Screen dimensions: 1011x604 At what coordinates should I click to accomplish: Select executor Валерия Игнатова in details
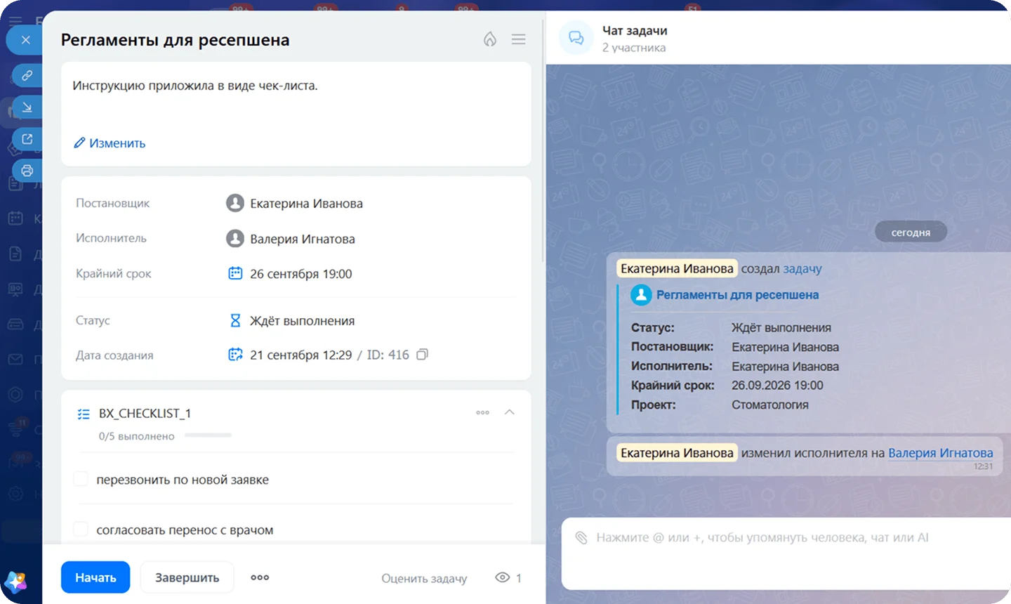[x=303, y=239]
